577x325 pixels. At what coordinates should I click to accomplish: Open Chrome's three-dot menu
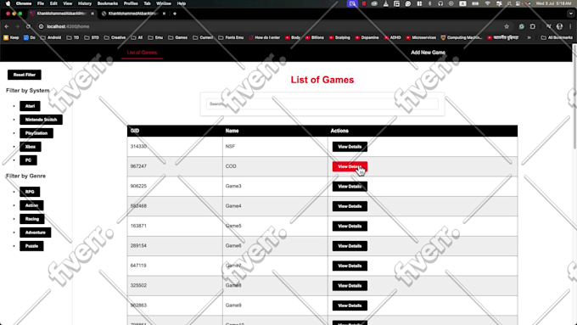pyautogui.click(x=570, y=26)
